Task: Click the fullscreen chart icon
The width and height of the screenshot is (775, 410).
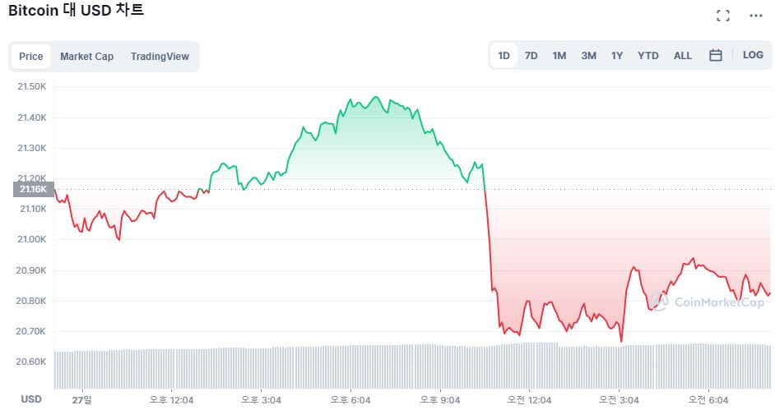Action: 723,16
